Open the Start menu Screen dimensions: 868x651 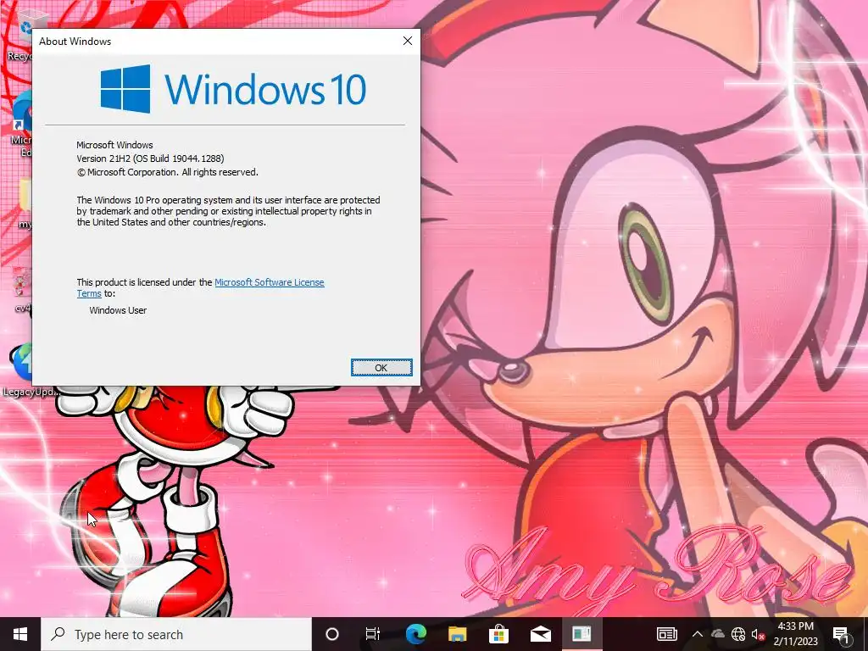(20, 634)
